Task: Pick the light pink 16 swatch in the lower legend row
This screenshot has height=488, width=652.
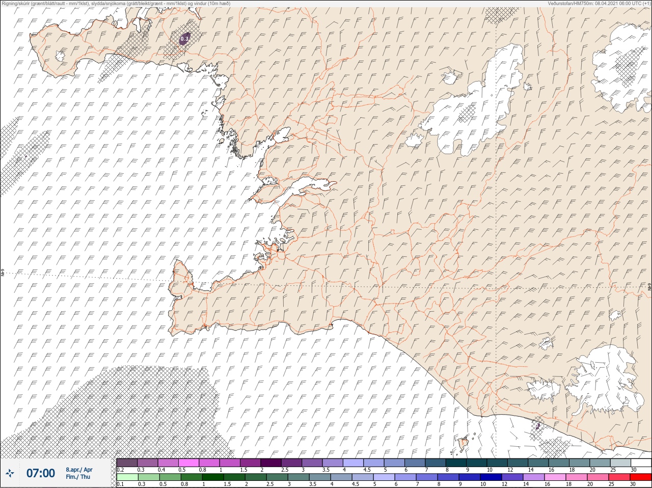Action: tap(555, 477)
